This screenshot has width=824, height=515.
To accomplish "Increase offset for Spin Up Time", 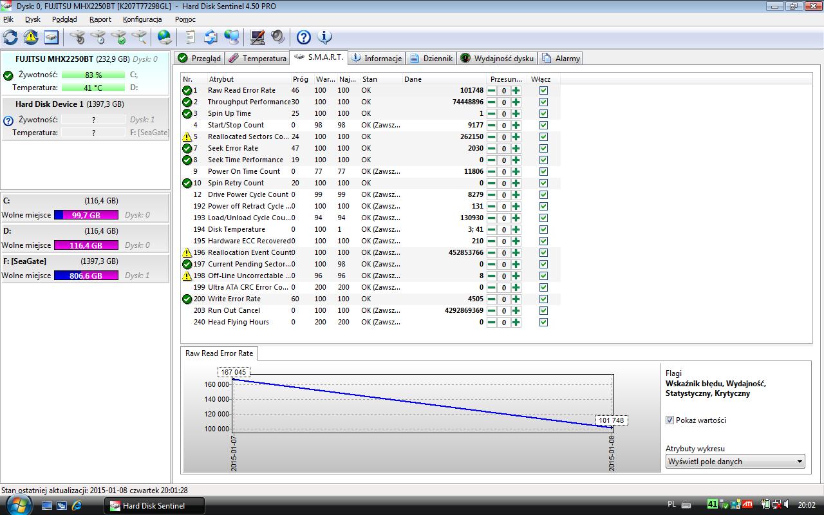I will (x=516, y=114).
